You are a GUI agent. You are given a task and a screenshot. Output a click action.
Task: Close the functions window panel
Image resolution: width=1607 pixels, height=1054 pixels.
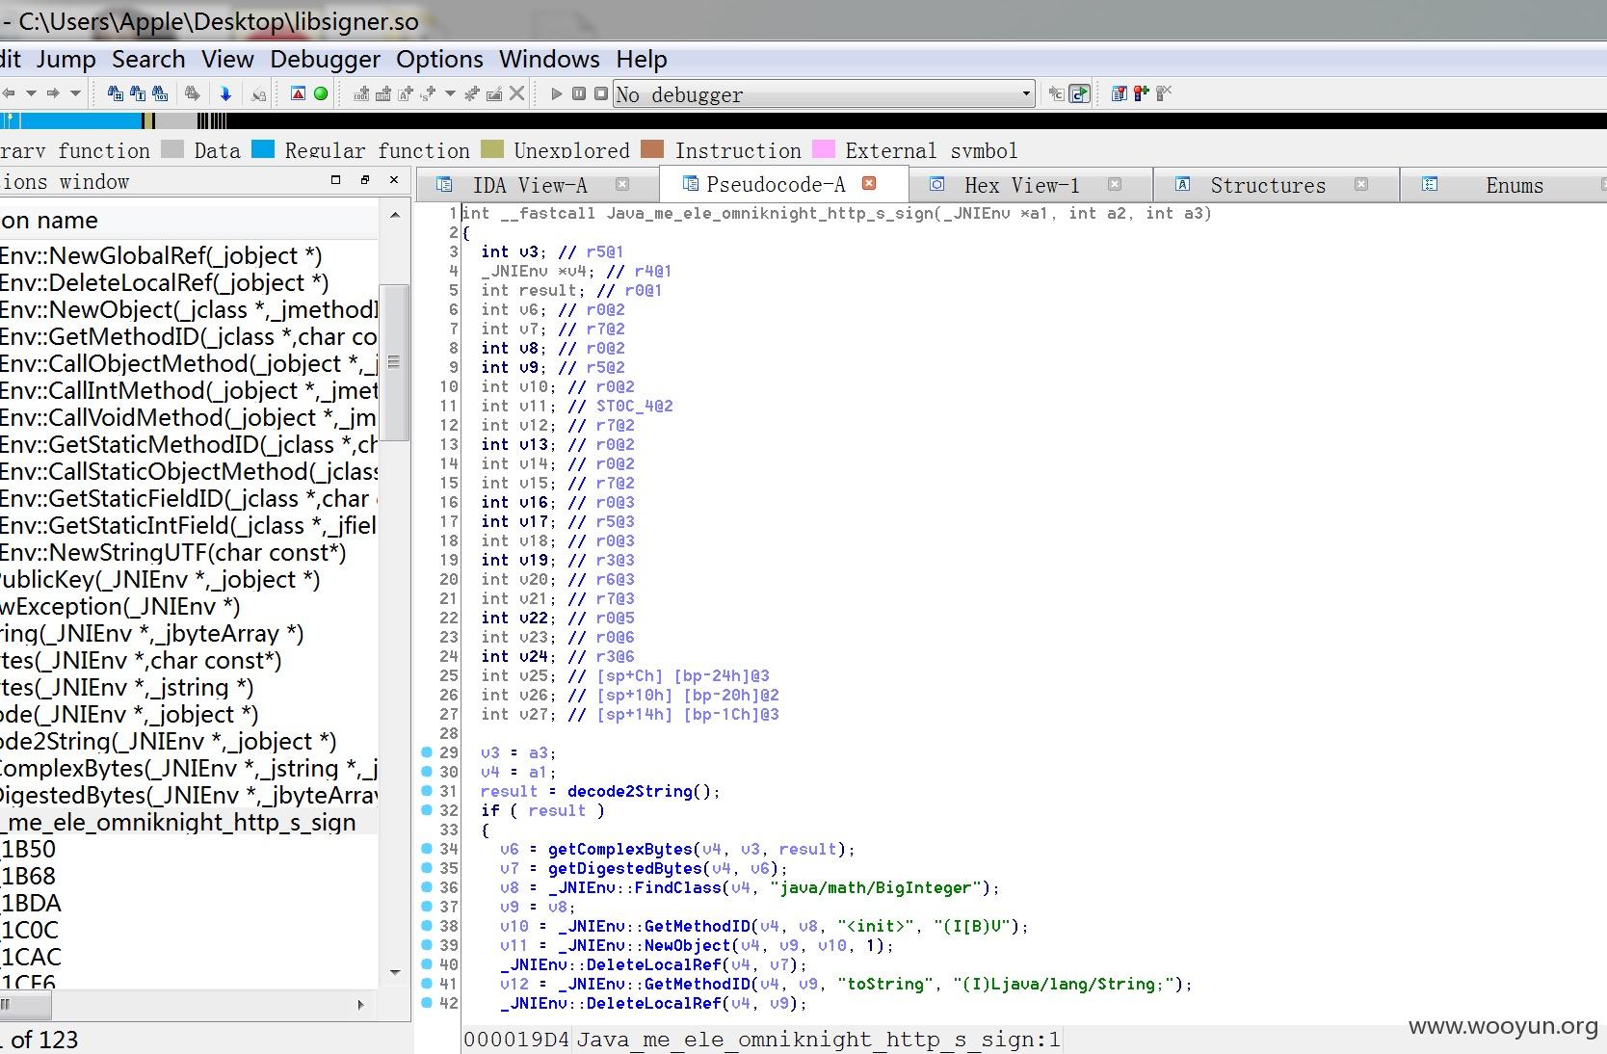[x=393, y=180]
